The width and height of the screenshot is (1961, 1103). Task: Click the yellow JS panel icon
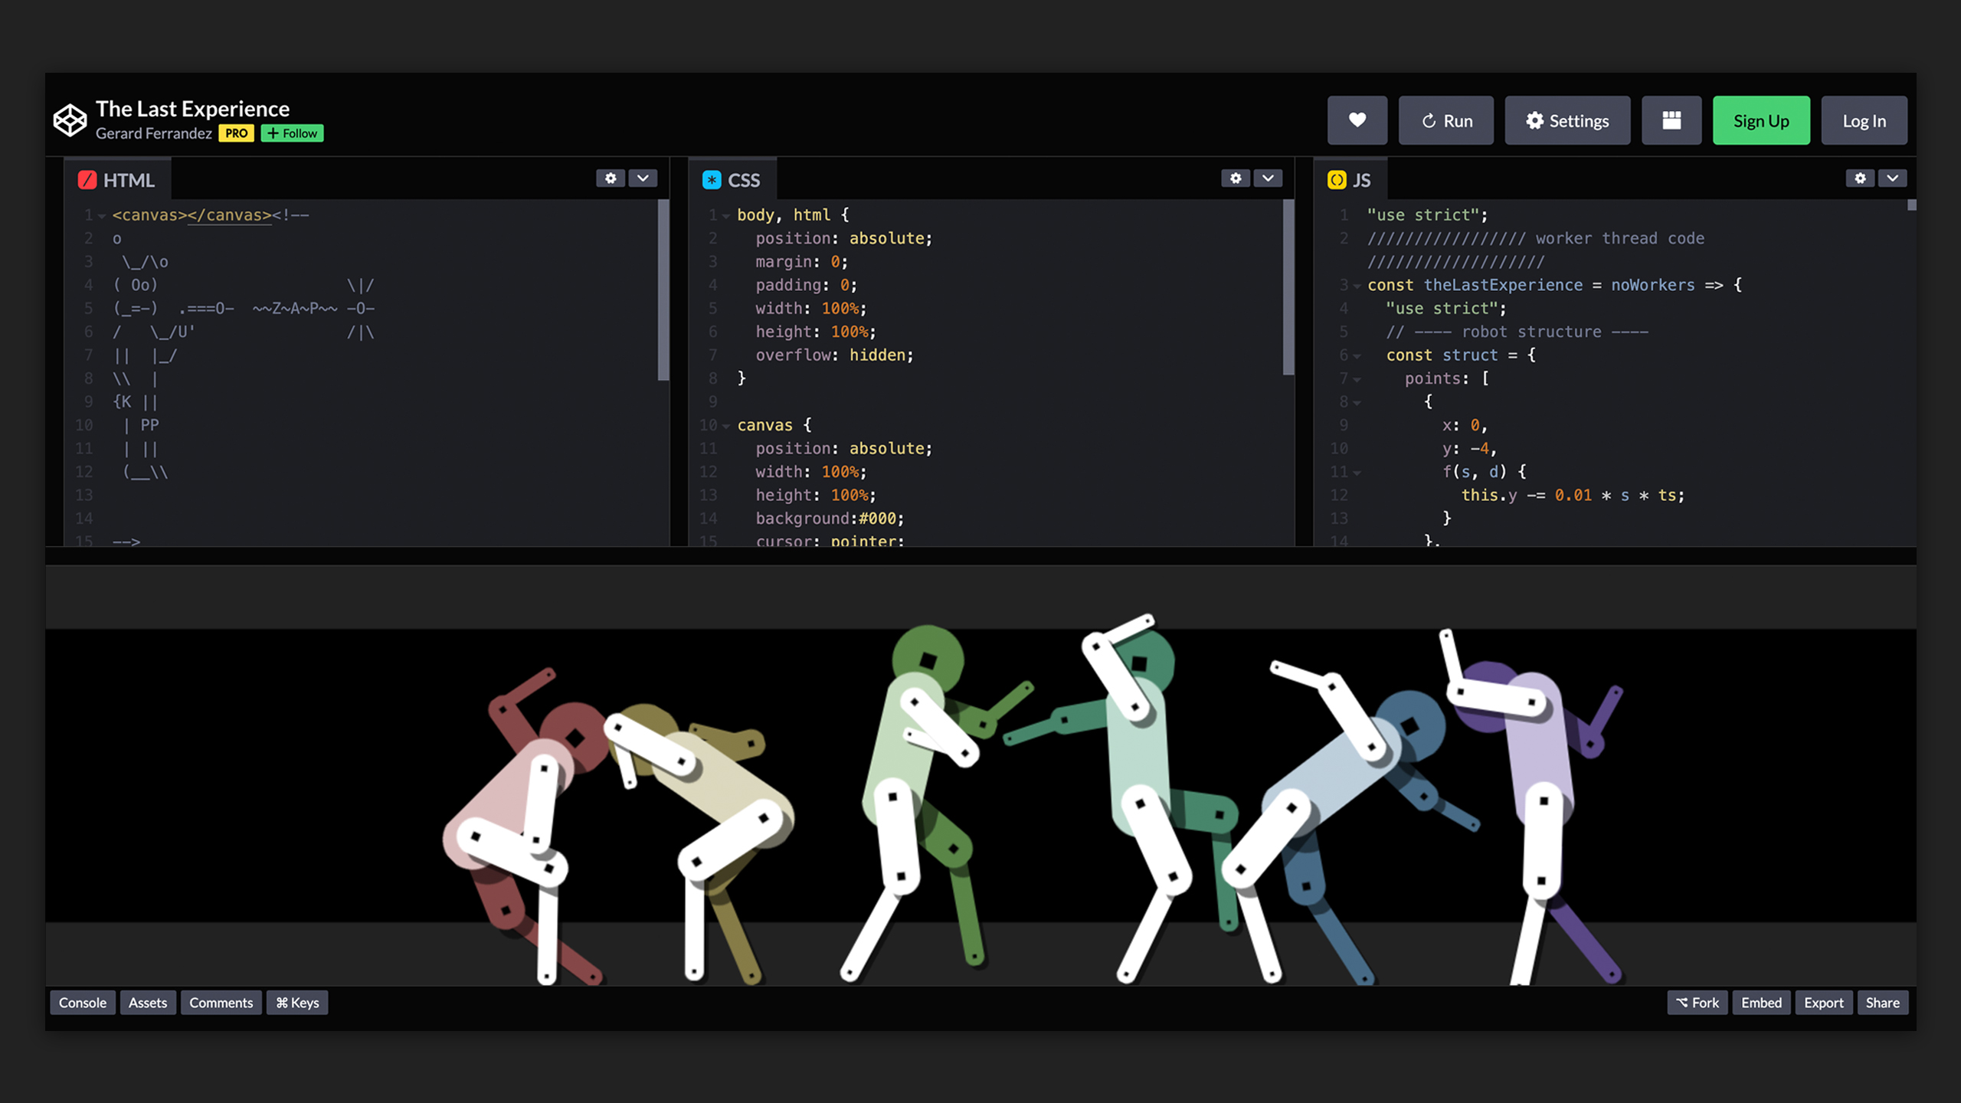click(x=1337, y=180)
